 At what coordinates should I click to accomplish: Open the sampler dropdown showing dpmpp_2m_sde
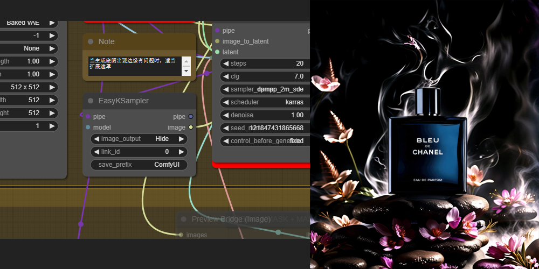coord(265,89)
